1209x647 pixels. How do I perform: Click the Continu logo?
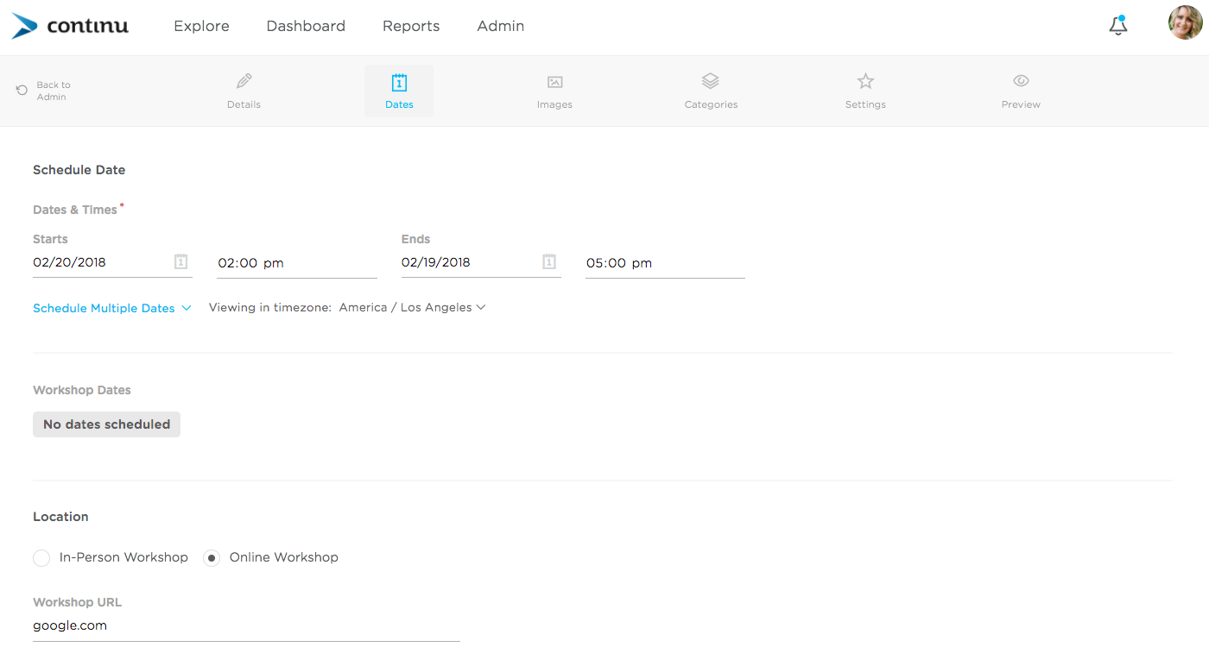tap(70, 26)
